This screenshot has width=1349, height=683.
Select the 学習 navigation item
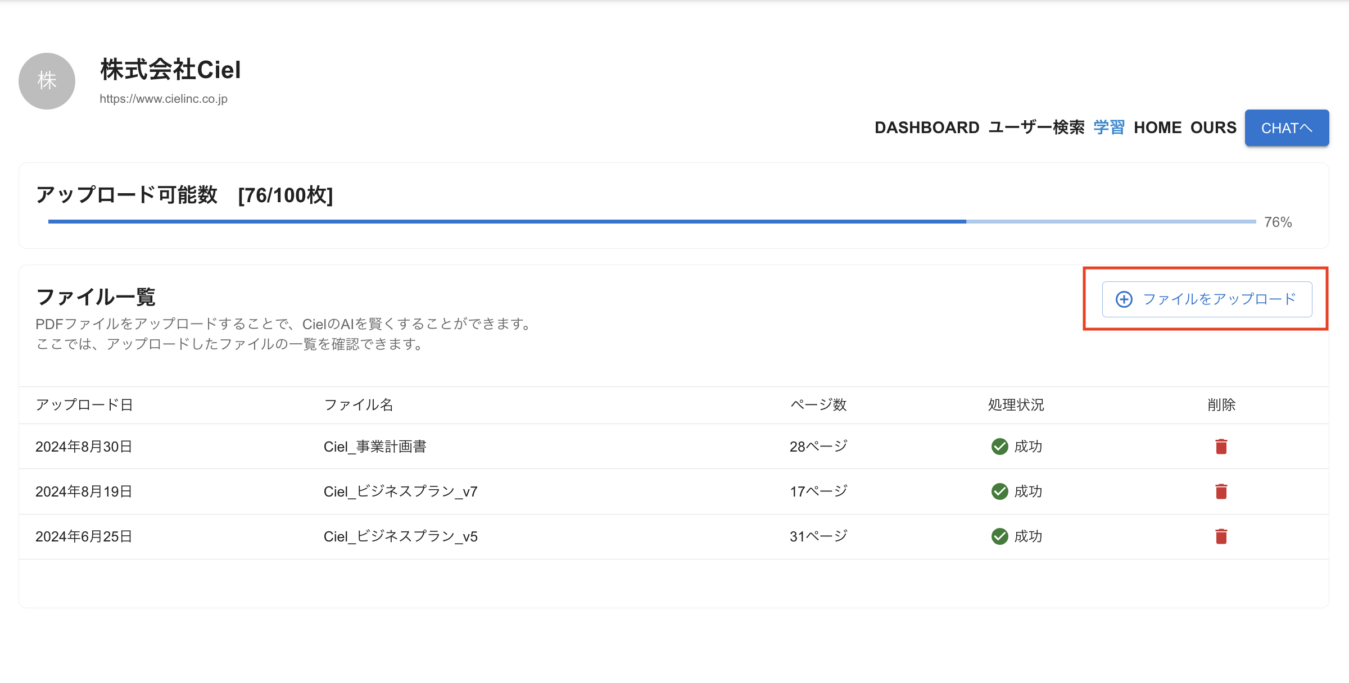[1109, 128]
